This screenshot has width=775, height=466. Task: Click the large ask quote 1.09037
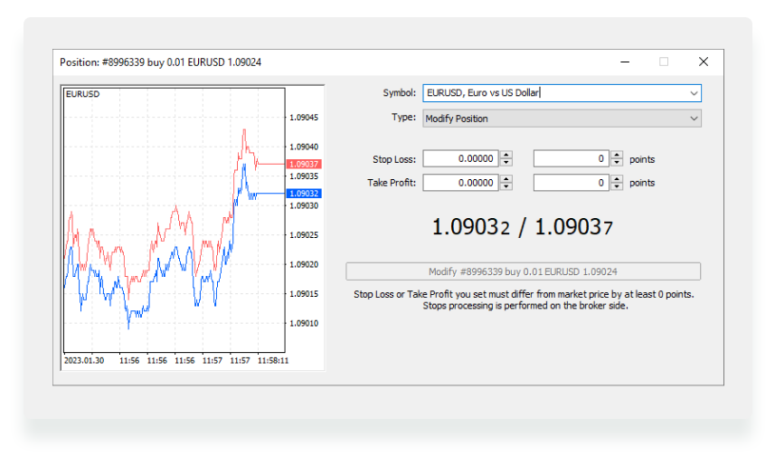[x=574, y=227]
